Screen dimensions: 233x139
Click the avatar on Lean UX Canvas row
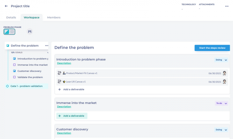click(225, 81)
